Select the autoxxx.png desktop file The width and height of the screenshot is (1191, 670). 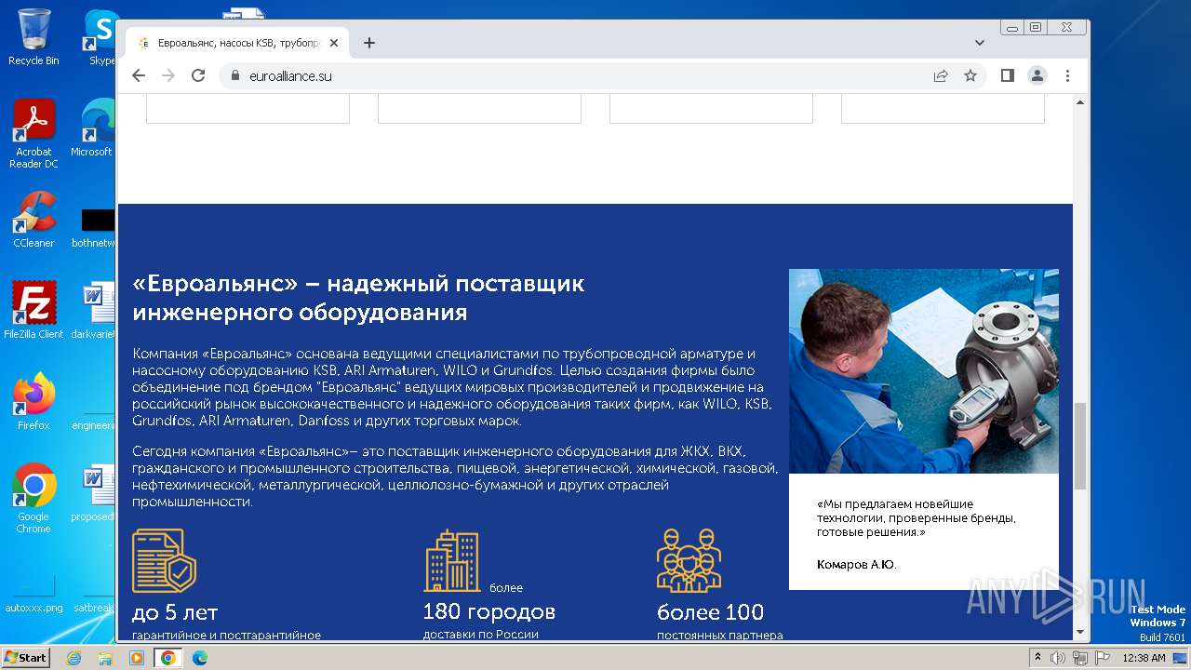coord(33,596)
